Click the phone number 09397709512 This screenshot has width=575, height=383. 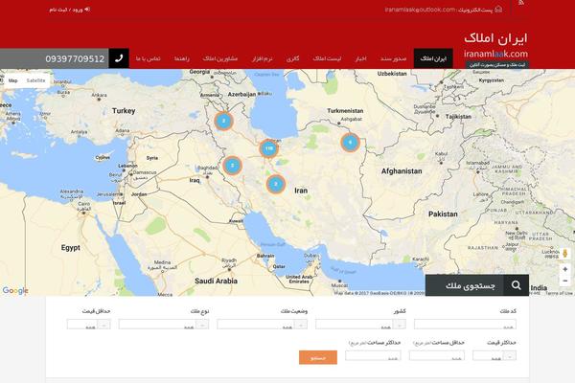(75, 58)
